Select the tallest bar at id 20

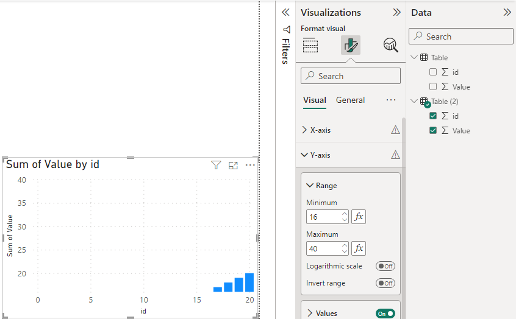[x=249, y=282]
